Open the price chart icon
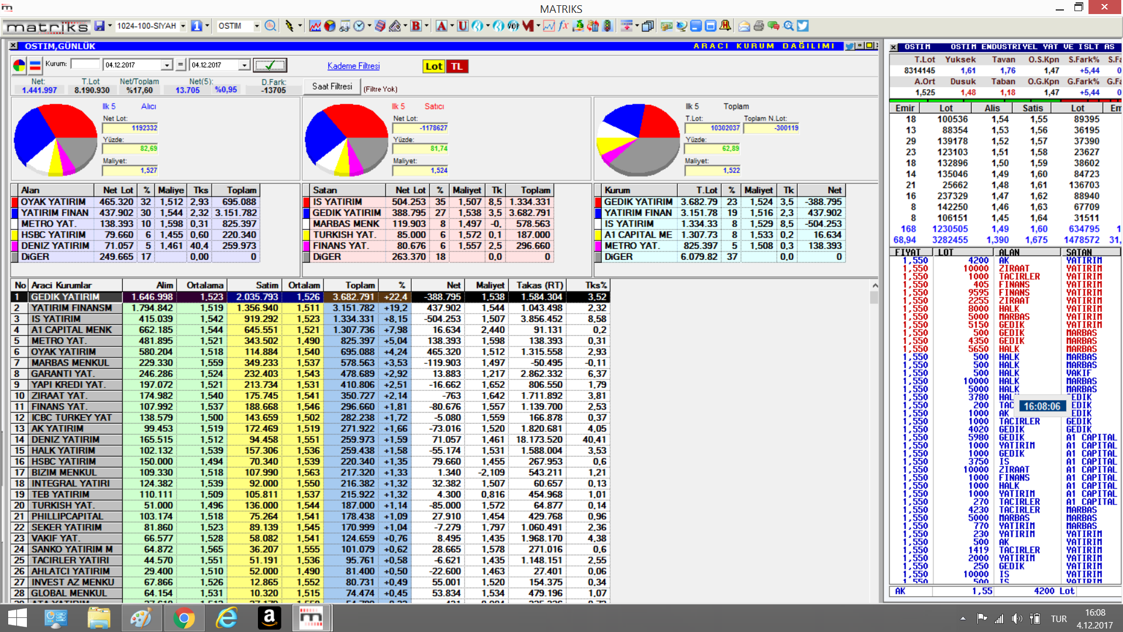 pyautogui.click(x=315, y=26)
